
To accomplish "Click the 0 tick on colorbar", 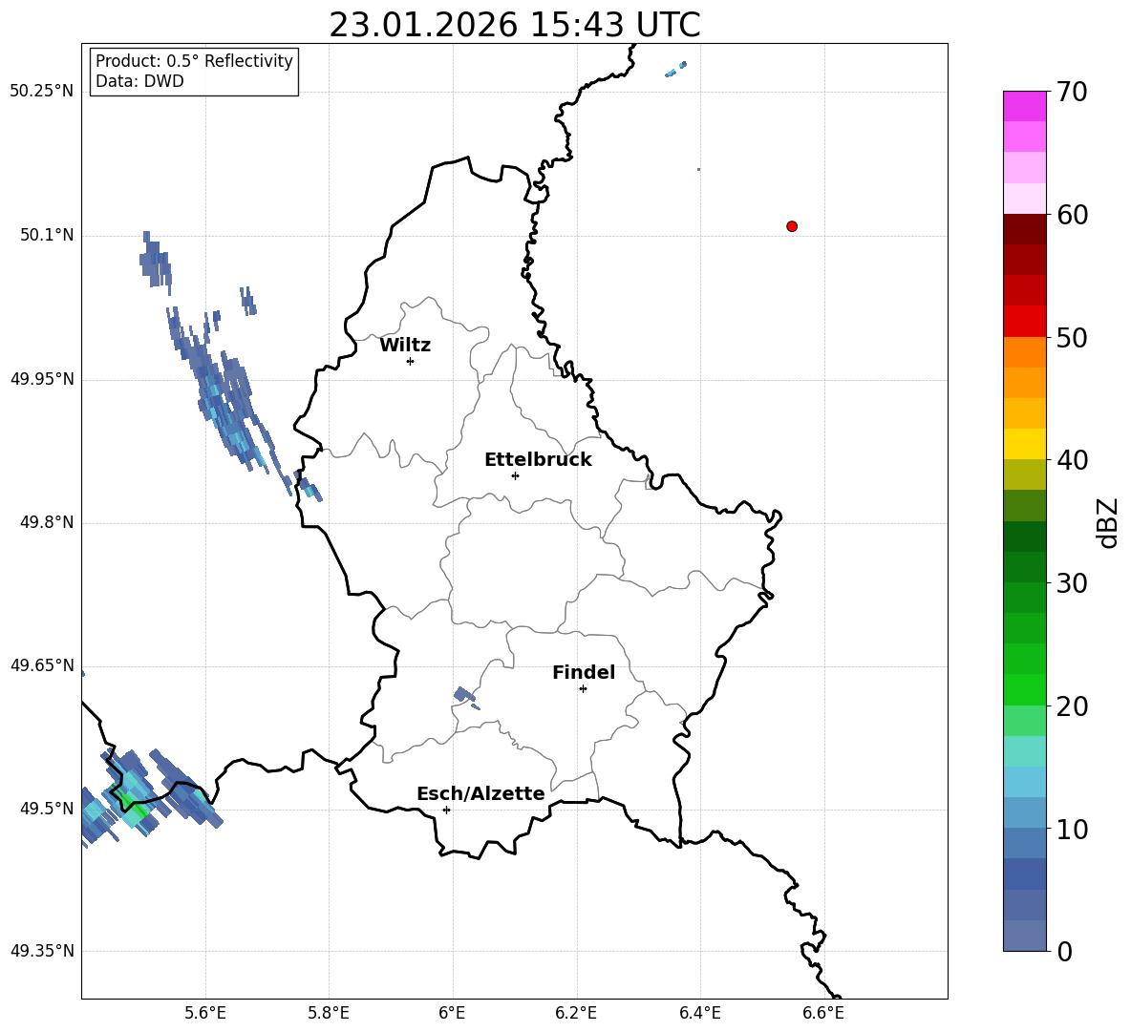I will [1065, 951].
